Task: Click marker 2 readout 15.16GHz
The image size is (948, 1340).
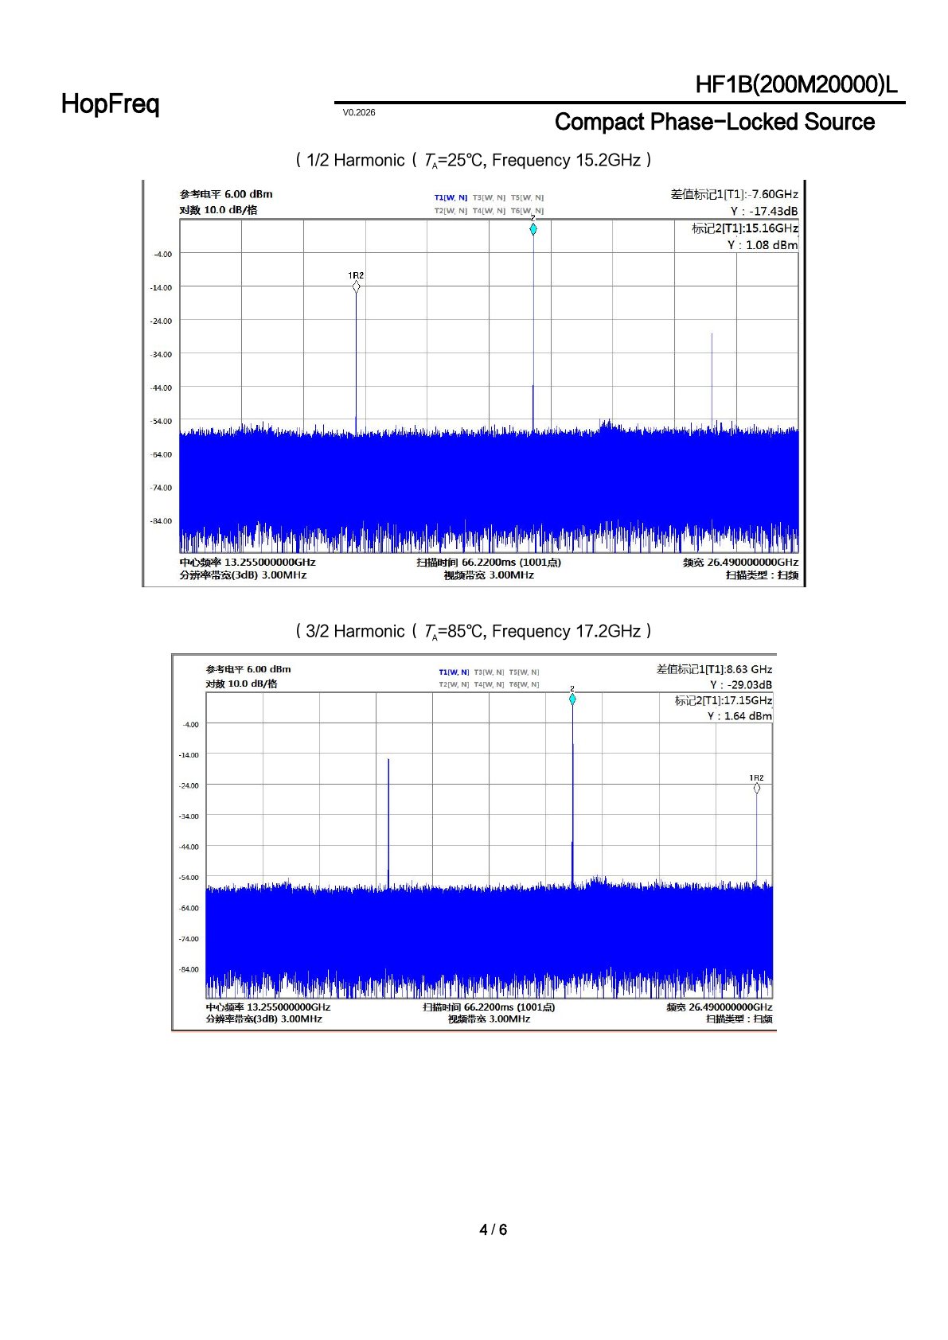Action: point(745,228)
